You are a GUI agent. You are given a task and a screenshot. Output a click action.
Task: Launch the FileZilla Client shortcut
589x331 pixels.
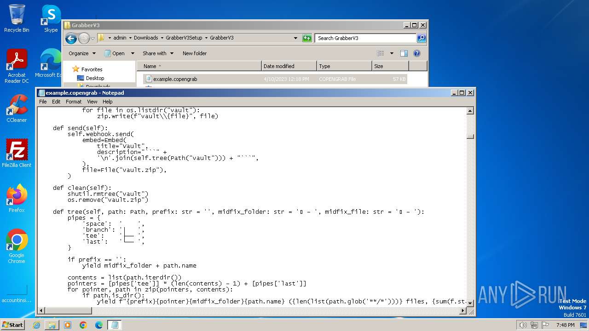pyautogui.click(x=17, y=154)
